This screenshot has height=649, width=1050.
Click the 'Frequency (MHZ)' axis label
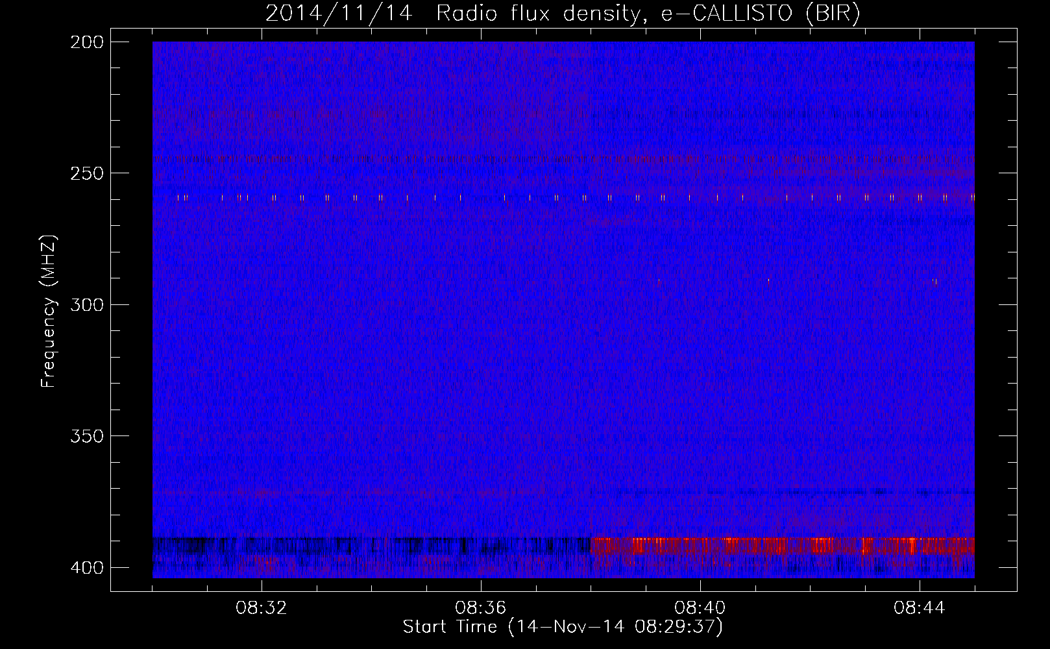(x=49, y=311)
